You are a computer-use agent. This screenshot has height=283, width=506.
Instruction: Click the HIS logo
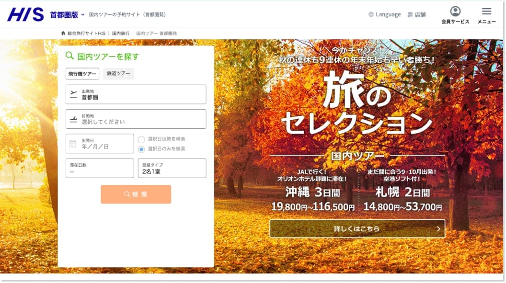[25, 14]
